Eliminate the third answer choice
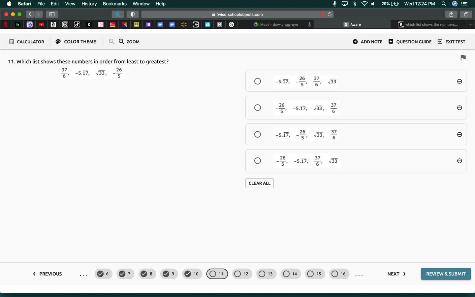The height and width of the screenshot is (297, 475). click(459, 134)
